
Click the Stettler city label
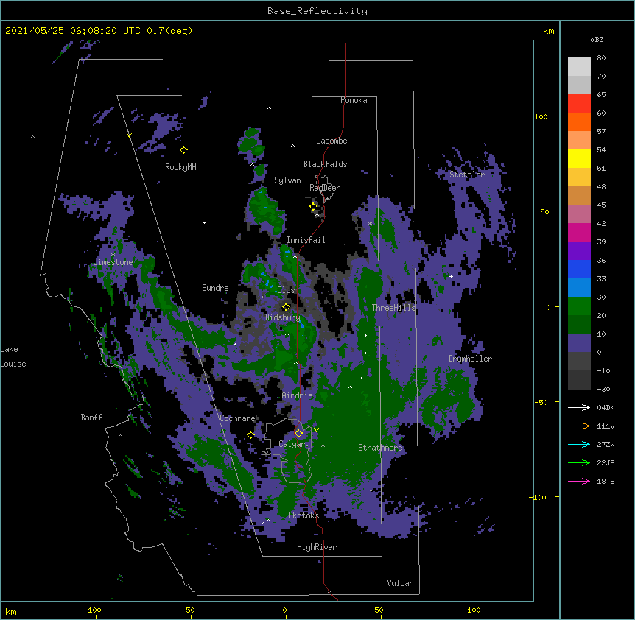click(467, 175)
